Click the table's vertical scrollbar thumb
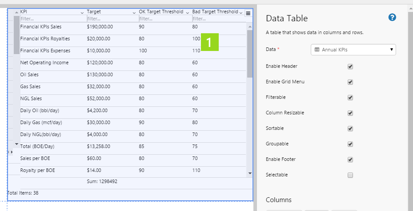Viewport: 413px width, 211px height. coord(249,53)
